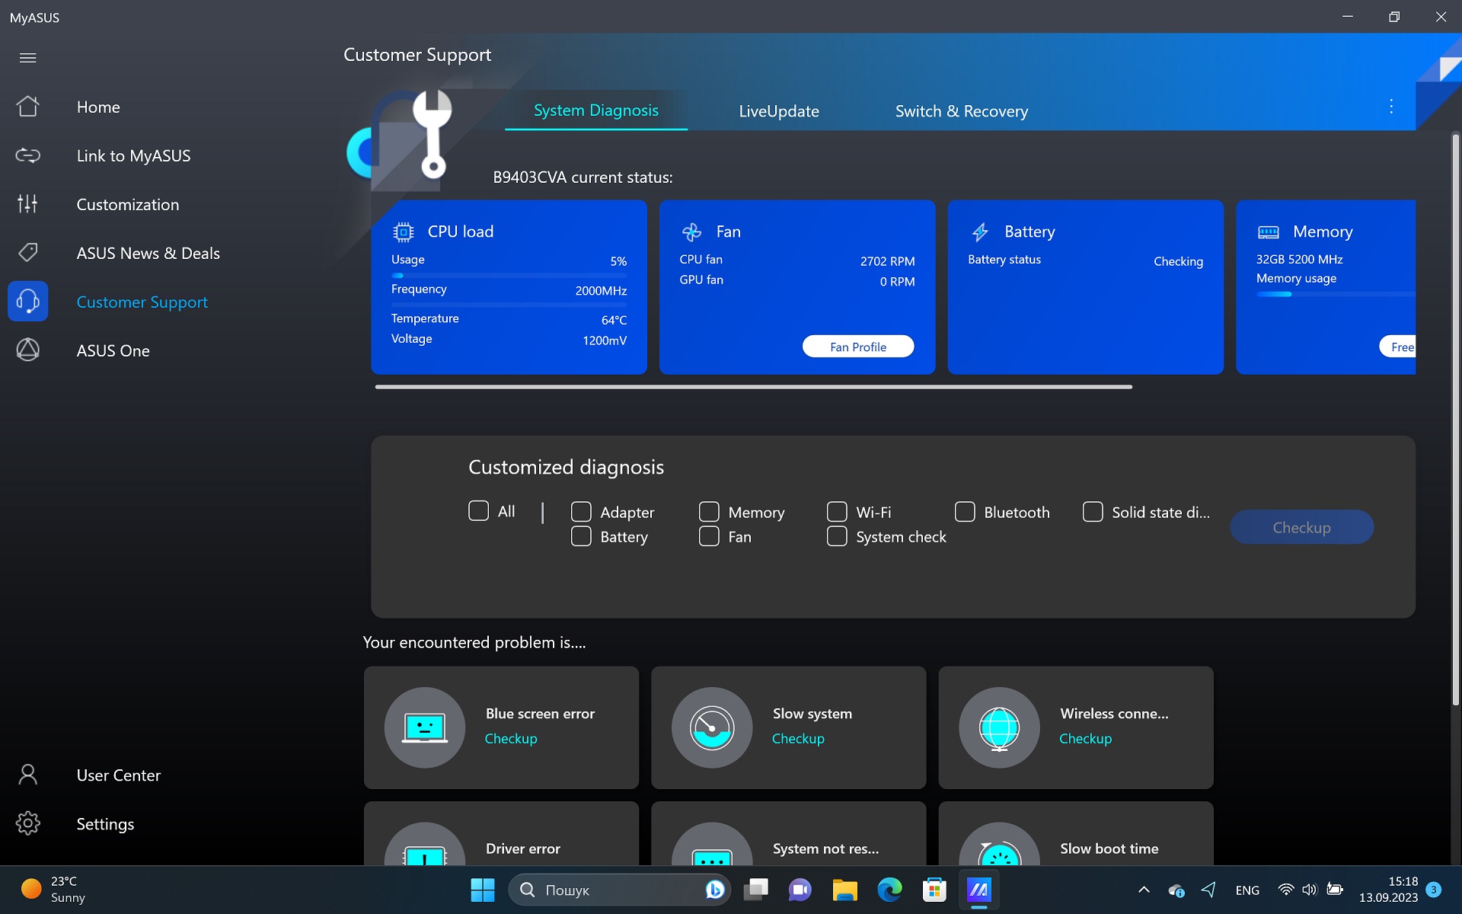
Task: Open the weather widget on the taskbar
Action: pyautogui.click(x=53, y=890)
